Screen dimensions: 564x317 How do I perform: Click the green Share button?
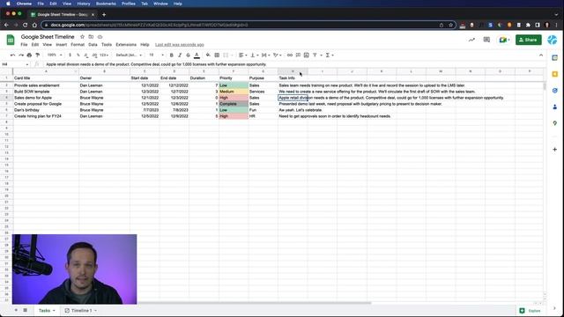point(528,40)
